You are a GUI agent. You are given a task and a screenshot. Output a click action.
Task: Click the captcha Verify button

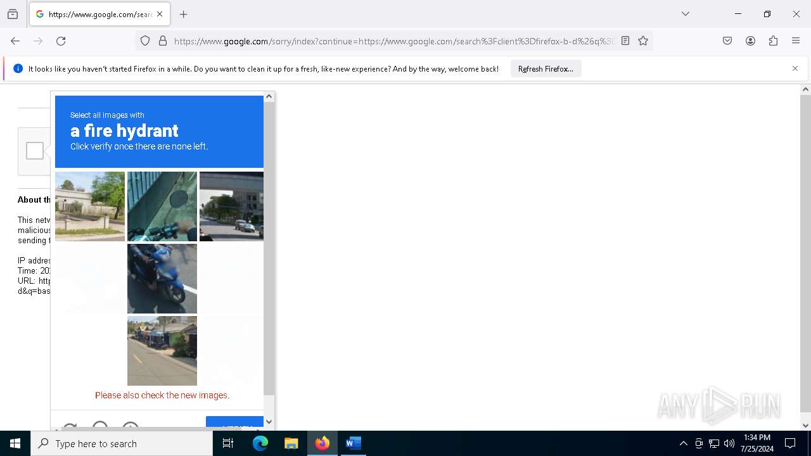(234, 422)
